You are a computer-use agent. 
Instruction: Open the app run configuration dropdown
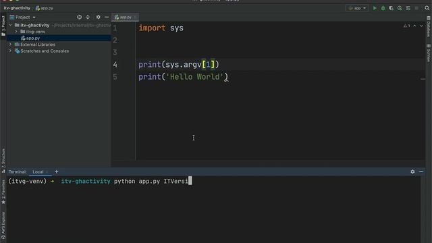click(x=357, y=8)
